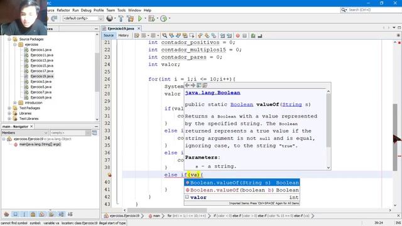
Task: Click the Find Selection magnifier icon
Action: coord(165,36)
